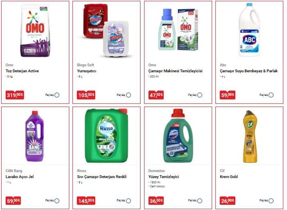Click the 319,00 price tag

tap(15, 95)
